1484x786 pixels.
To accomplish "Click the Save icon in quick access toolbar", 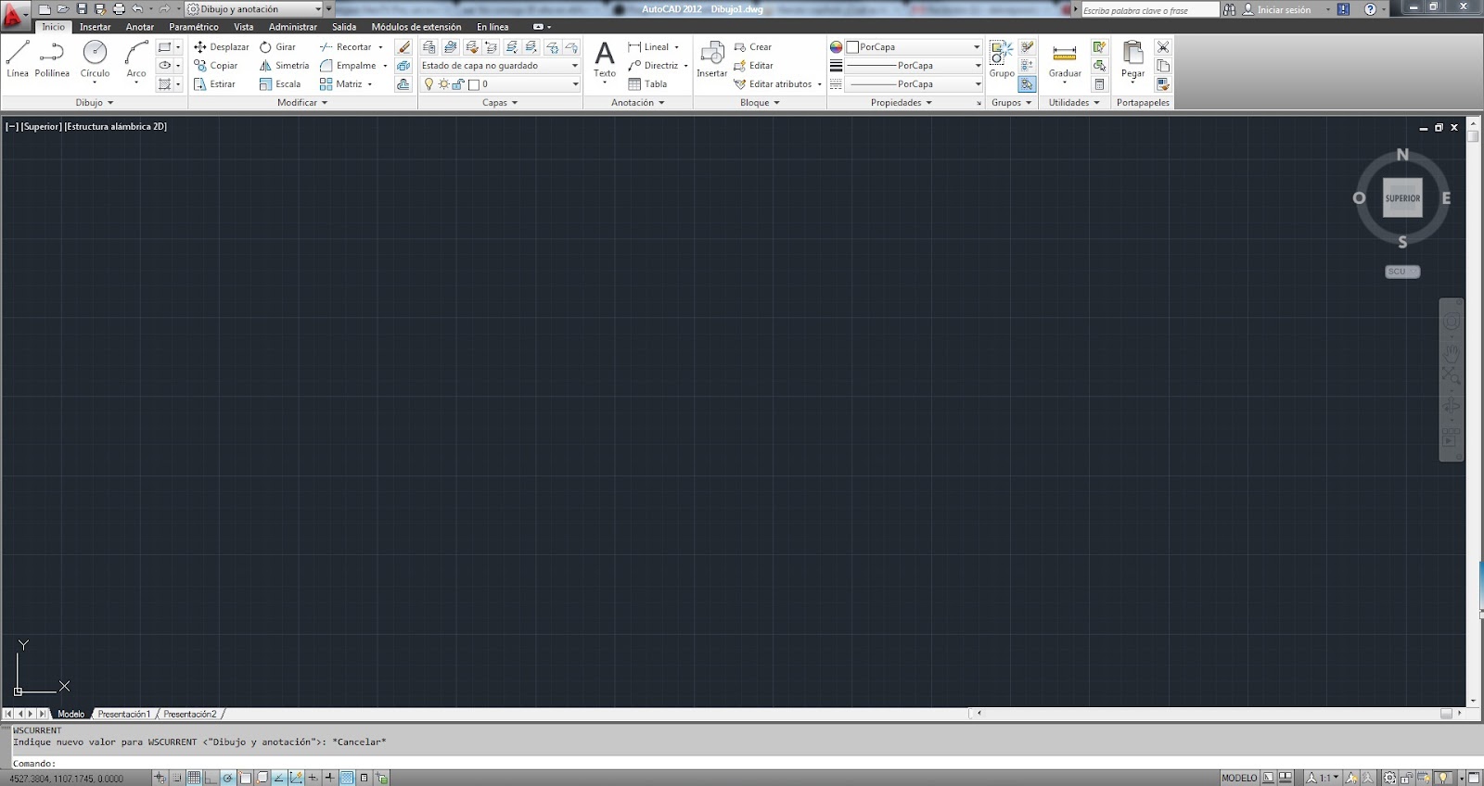I will coord(82,8).
